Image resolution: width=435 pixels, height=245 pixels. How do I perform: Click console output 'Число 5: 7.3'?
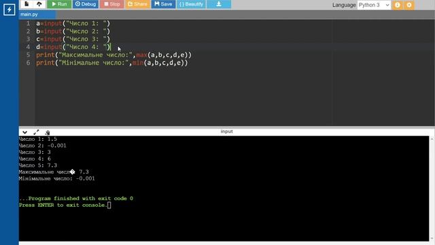[38, 165]
